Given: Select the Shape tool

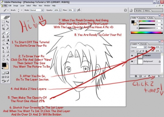Looking at the screenshot, I should 7,52.
